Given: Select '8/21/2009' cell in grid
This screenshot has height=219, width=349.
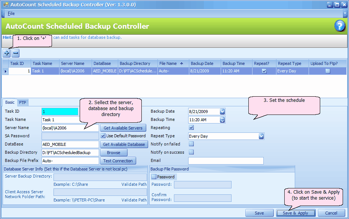Looking at the screenshot, I should coord(205,71).
